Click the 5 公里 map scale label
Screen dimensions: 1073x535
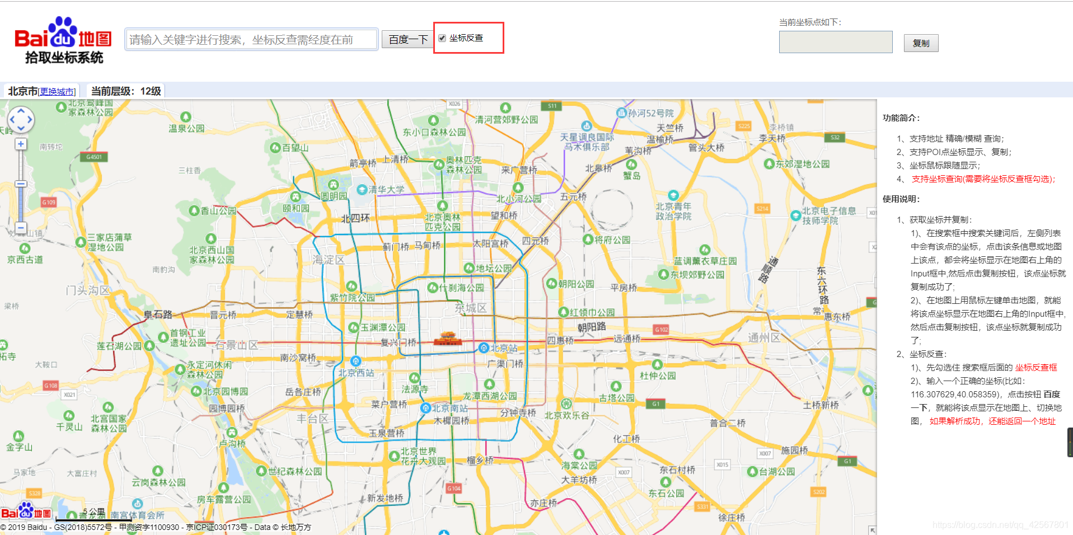pos(93,511)
